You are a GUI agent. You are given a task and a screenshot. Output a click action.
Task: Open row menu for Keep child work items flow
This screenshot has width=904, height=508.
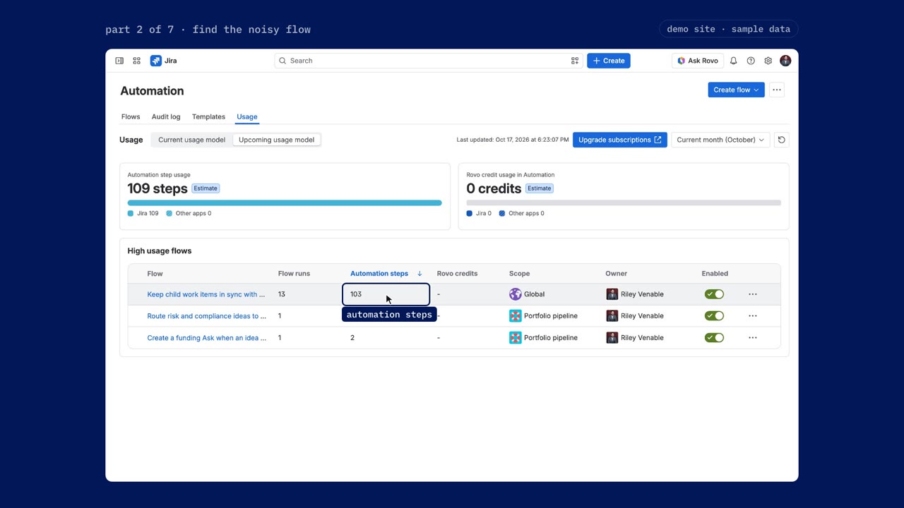753,294
